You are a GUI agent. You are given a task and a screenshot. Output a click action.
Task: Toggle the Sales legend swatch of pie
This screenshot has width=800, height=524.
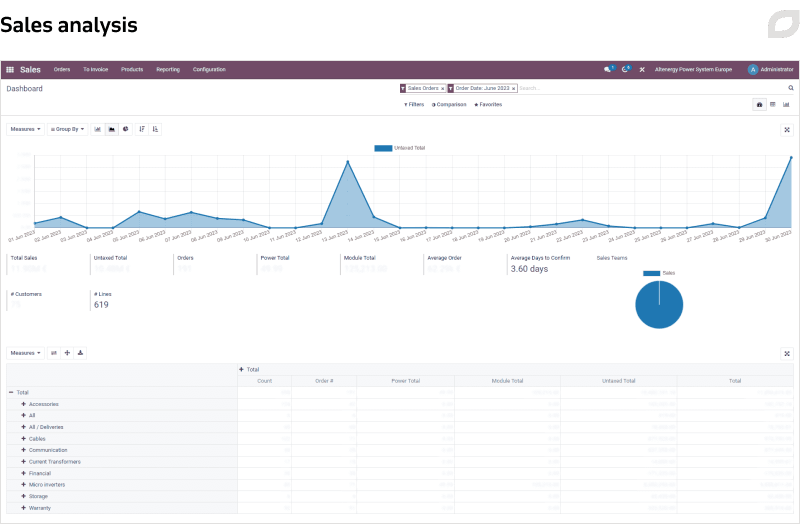click(651, 273)
